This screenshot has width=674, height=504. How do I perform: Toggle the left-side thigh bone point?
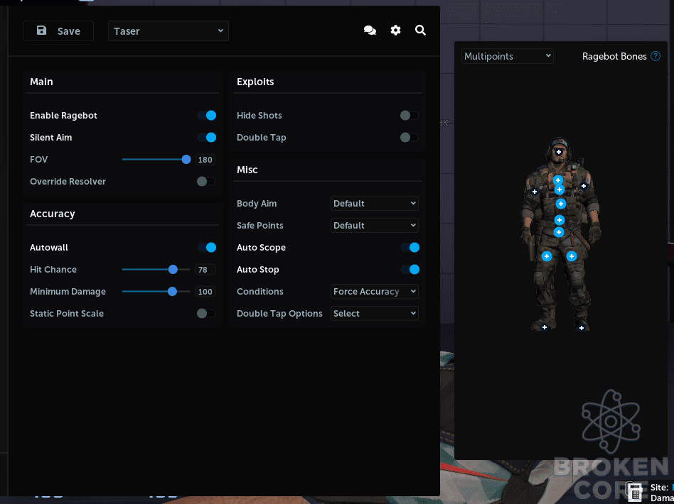pyautogui.click(x=546, y=256)
